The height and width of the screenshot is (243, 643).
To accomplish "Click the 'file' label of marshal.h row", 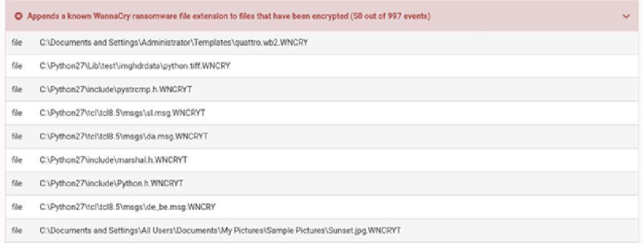I will tap(17, 160).
